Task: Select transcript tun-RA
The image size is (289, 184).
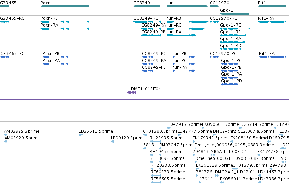Action: [x=182, y=35]
